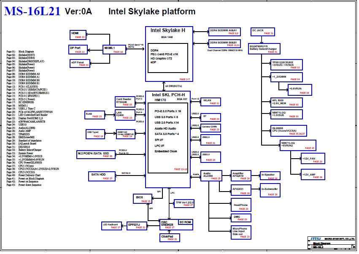Select the "Card Reader RTS5249" block

tap(125, 102)
